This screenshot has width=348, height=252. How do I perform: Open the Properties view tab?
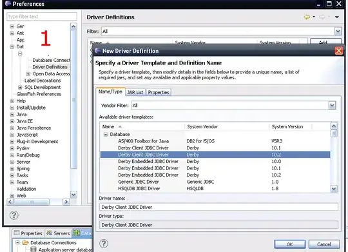(x=28, y=233)
